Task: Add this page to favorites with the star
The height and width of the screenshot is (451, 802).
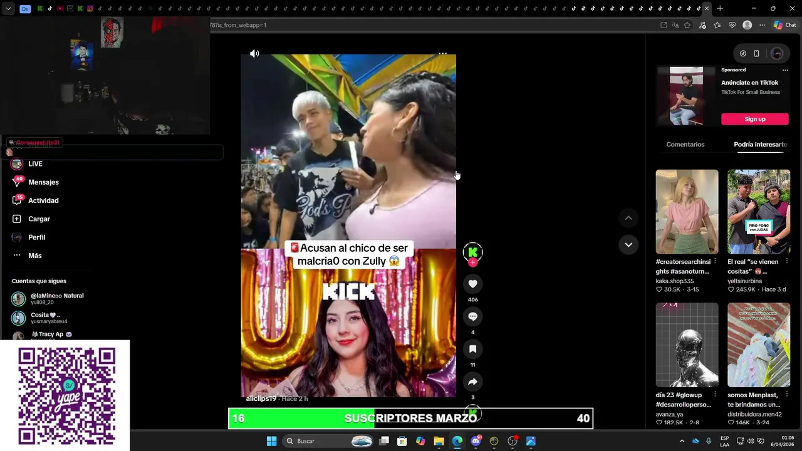Action: point(687,25)
